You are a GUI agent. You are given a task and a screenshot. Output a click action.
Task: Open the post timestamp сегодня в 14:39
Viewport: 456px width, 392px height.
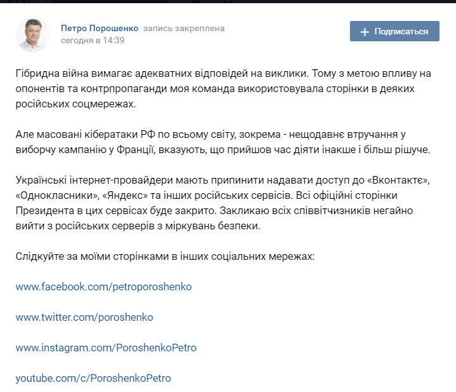(93, 40)
